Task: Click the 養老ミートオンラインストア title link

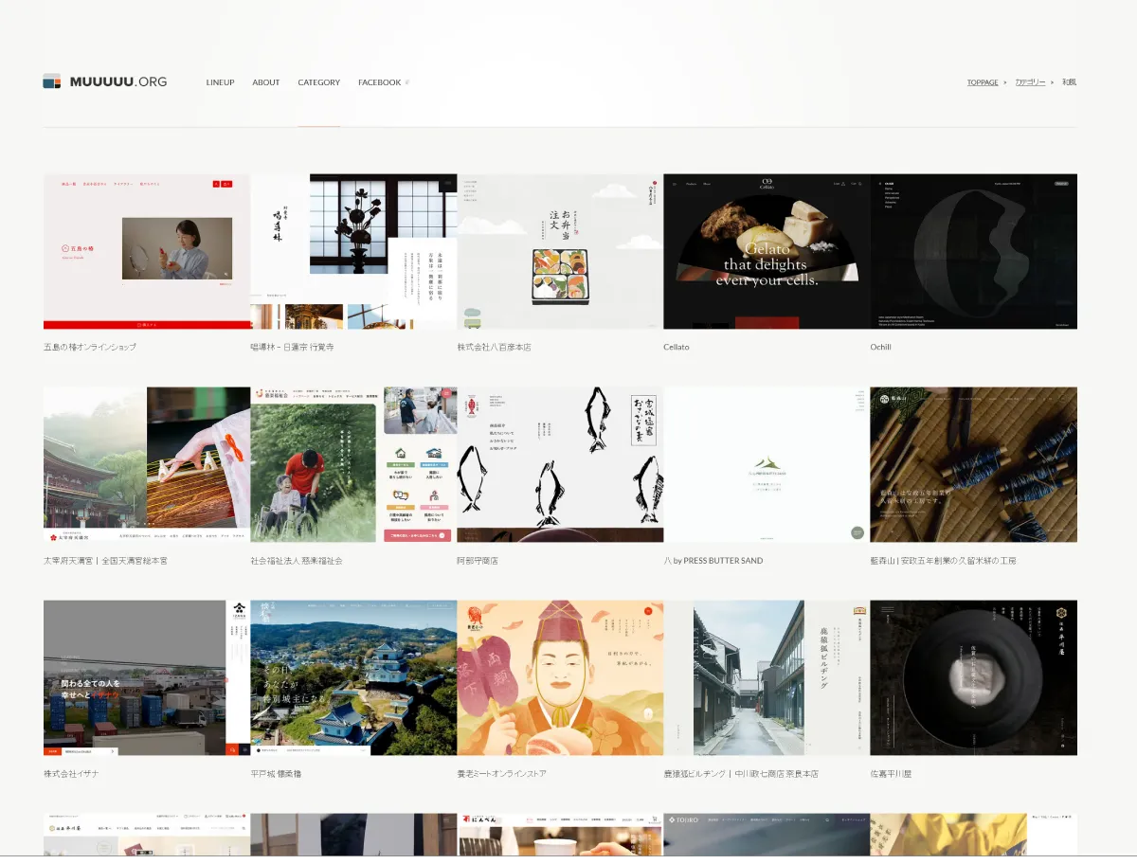Action: tap(501, 774)
